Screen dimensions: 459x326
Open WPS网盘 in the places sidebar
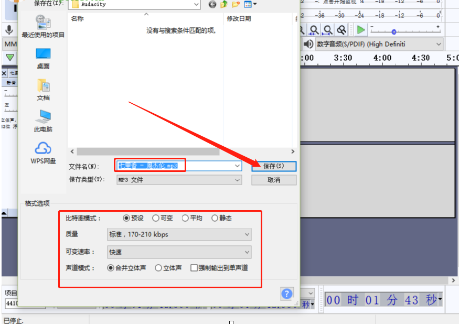pos(43,153)
